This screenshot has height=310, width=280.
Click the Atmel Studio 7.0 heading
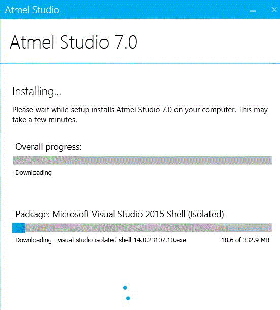pyautogui.click(x=74, y=42)
